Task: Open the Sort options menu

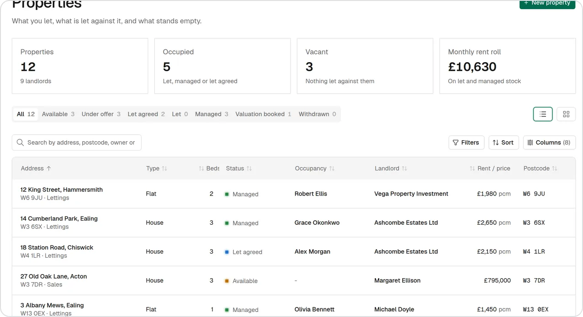Action: [503, 143]
